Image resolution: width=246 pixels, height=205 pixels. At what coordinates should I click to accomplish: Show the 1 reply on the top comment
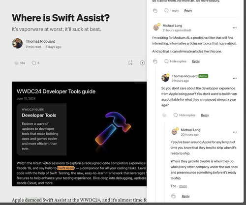point(171,11)
